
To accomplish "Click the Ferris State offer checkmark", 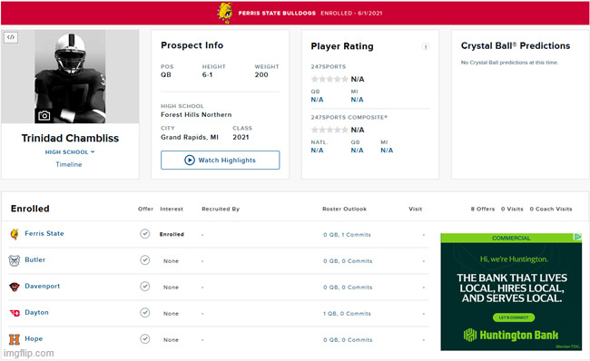I will (x=145, y=233).
